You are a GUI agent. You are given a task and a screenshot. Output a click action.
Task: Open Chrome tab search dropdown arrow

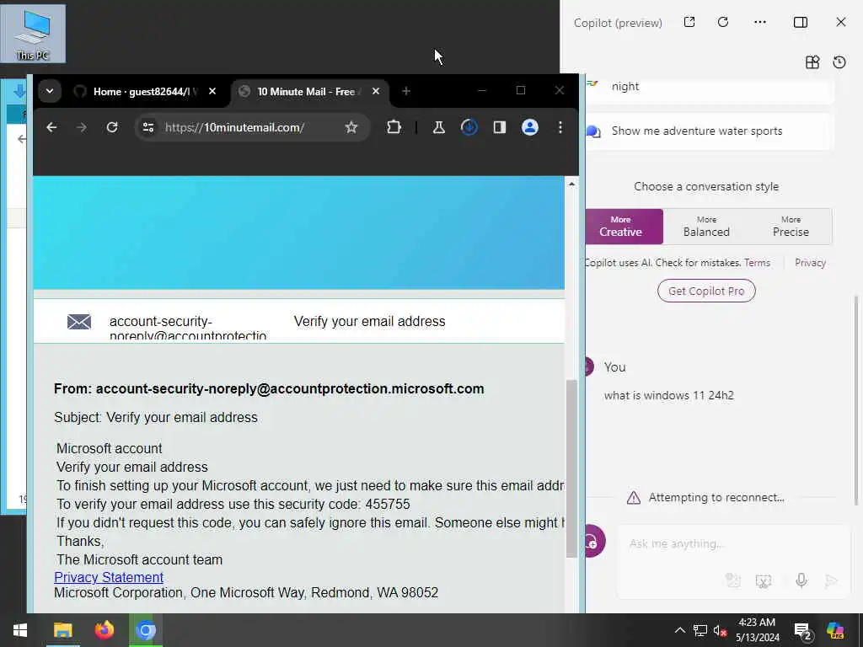50,91
